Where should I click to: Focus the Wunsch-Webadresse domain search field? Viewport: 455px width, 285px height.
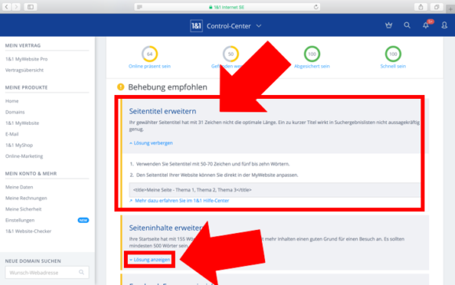click(x=47, y=272)
